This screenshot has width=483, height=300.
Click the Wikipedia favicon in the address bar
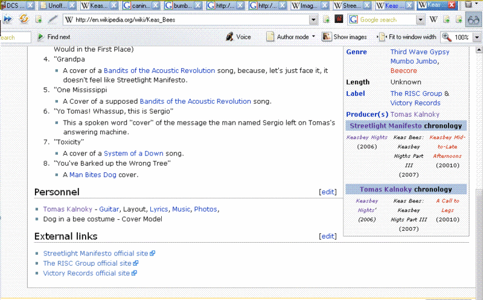click(x=69, y=20)
